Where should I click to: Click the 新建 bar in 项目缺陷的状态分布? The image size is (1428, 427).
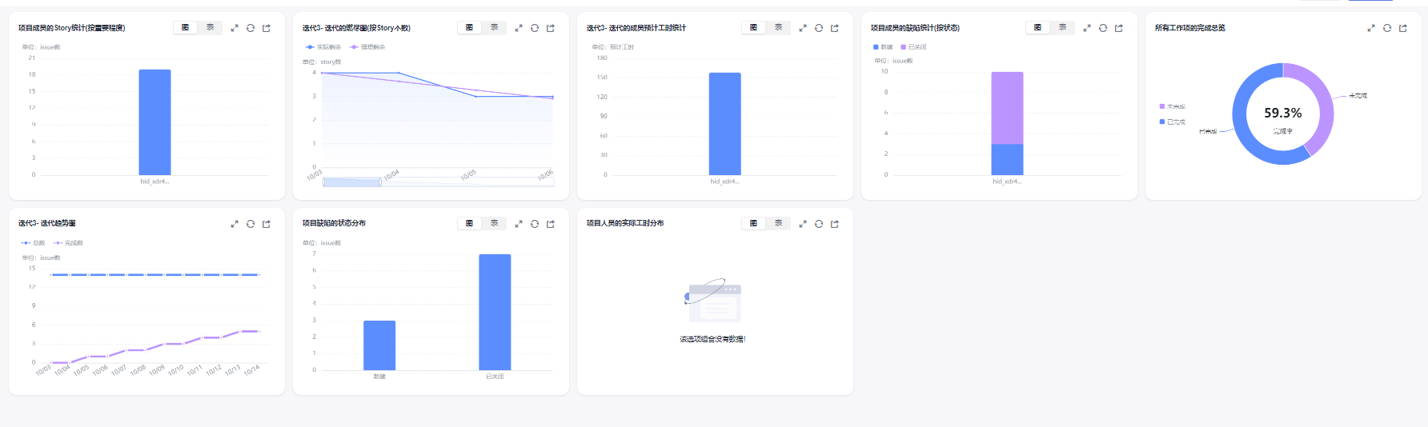(379, 345)
